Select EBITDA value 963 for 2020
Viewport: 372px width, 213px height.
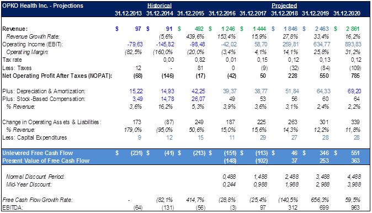pos(355,208)
